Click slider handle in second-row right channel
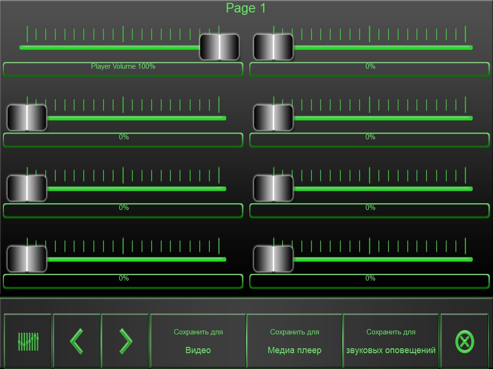Screen dimensions: 493x369 [273, 118]
